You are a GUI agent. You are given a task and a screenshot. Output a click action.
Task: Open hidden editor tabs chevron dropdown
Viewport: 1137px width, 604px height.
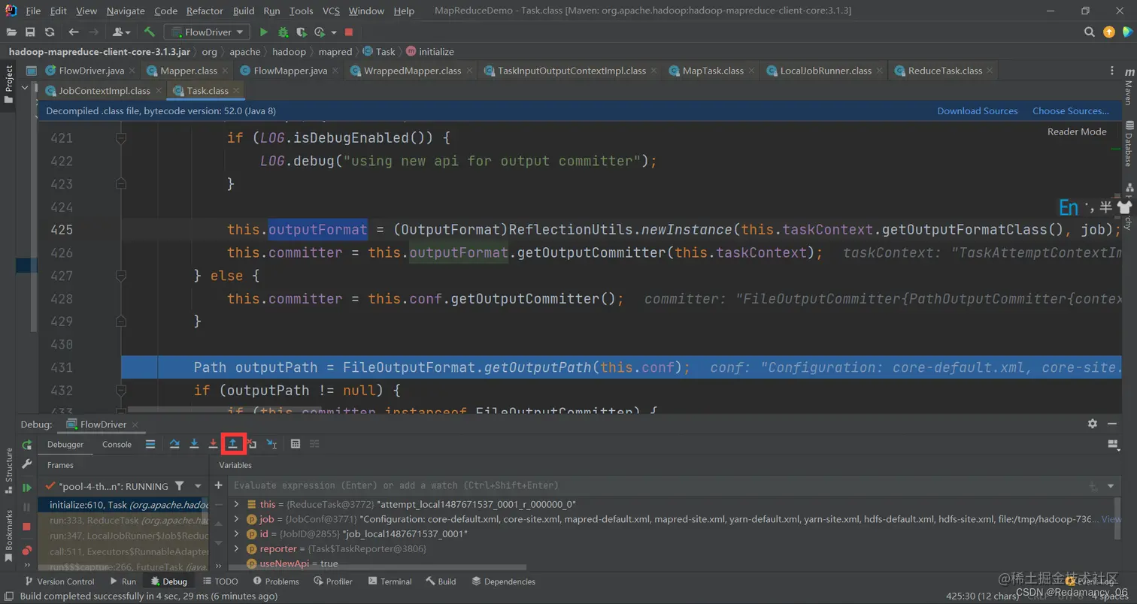tap(25, 87)
